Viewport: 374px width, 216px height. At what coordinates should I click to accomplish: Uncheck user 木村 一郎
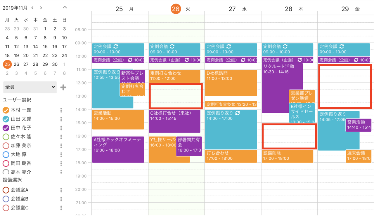pyautogui.click(x=6, y=110)
